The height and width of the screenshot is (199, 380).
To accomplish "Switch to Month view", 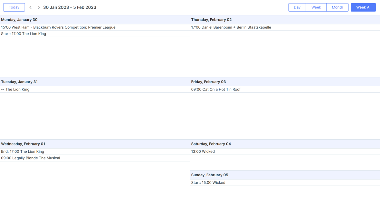I will (x=337, y=7).
